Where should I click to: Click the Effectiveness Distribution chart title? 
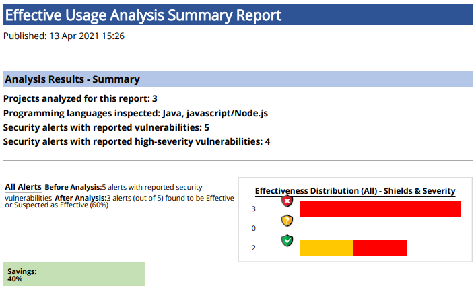[355, 191]
